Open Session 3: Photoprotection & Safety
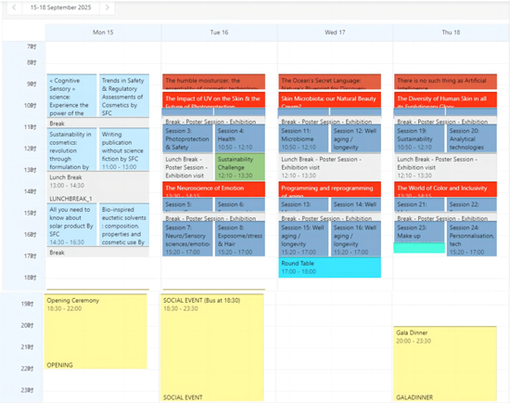The image size is (510, 403). pos(187,138)
